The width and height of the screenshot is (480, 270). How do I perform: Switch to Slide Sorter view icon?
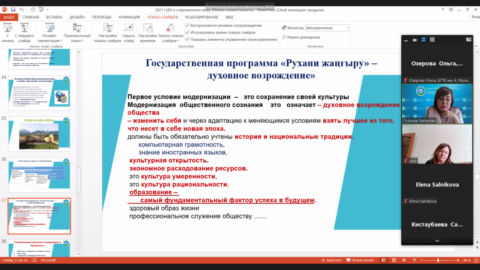click(394, 260)
